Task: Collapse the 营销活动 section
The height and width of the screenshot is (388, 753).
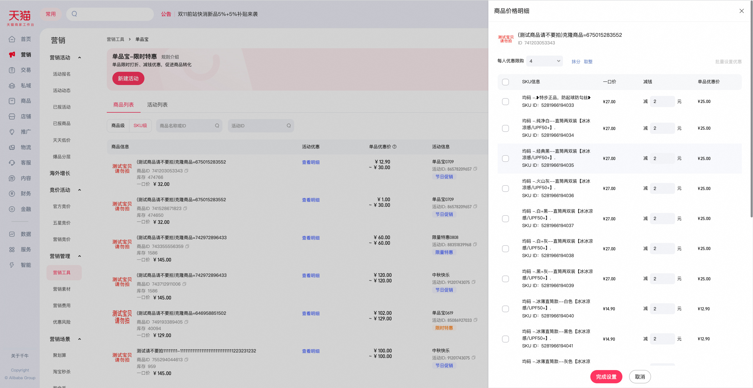Action: click(79, 58)
